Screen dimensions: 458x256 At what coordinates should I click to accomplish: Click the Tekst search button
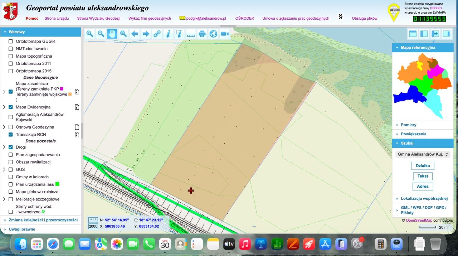423,176
